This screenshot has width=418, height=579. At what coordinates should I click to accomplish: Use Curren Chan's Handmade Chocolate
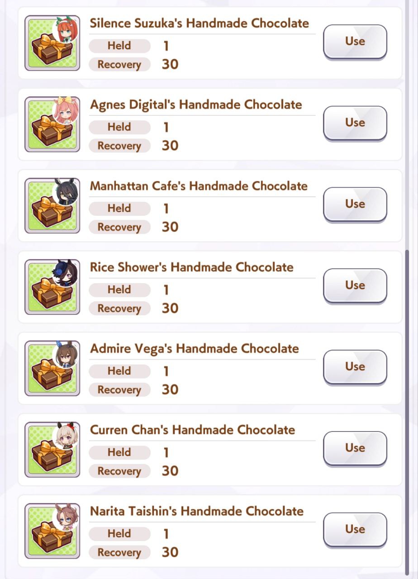point(355,449)
